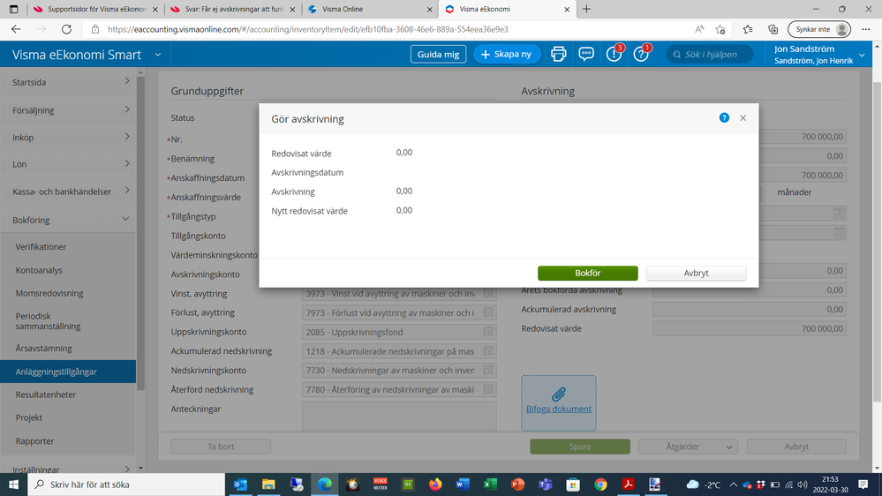Viewport: 882px width, 496px height.
Task: Open lookup for Uppskrivningskonto field
Action: coord(488,332)
